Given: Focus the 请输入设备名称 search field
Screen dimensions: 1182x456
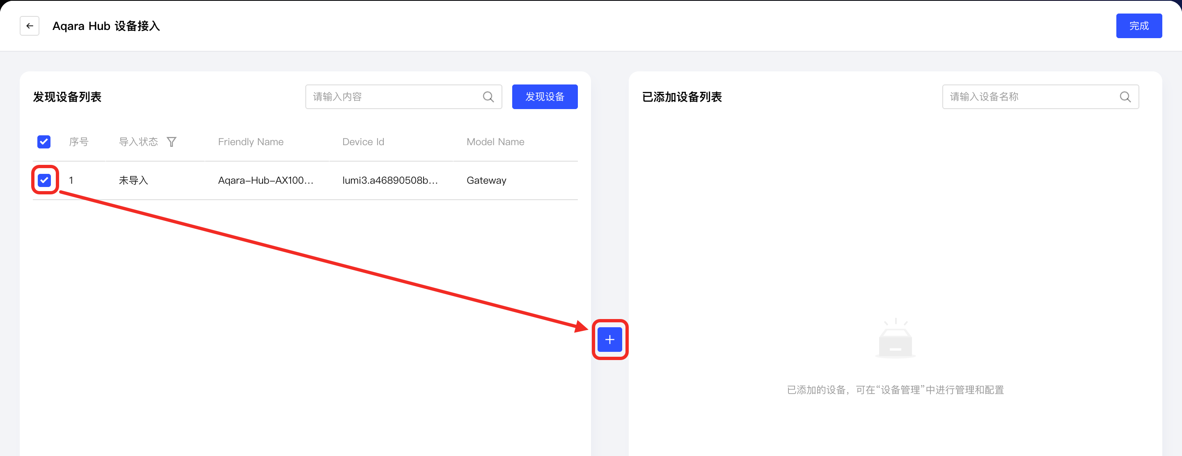Looking at the screenshot, I should coord(1040,97).
